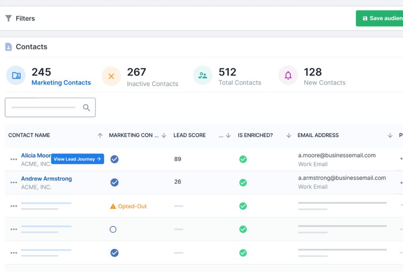Viewport: 403px width, 277px height.
Task: Click the 512 total contacts count
Action: (x=228, y=72)
